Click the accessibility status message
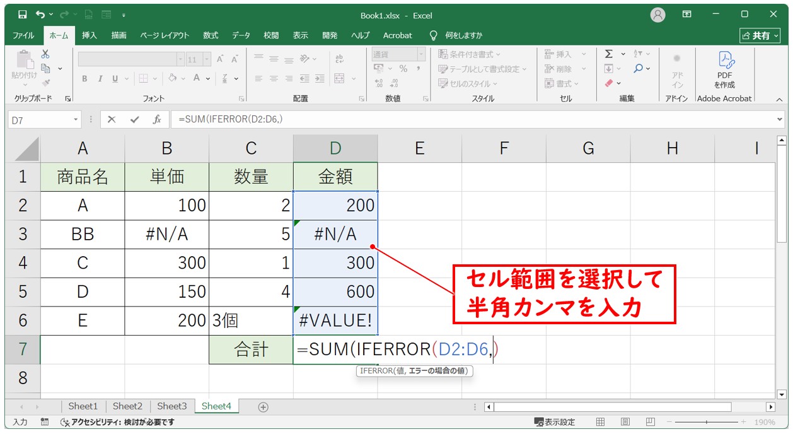The width and height of the screenshot is (793, 434). coord(117,422)
